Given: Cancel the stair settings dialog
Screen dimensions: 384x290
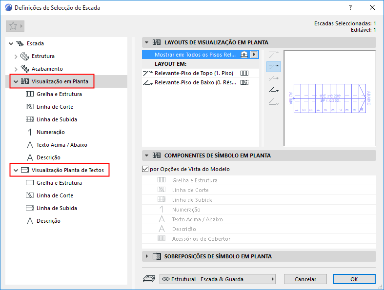Looking at the screenshot, I should [x=305, y=279].
